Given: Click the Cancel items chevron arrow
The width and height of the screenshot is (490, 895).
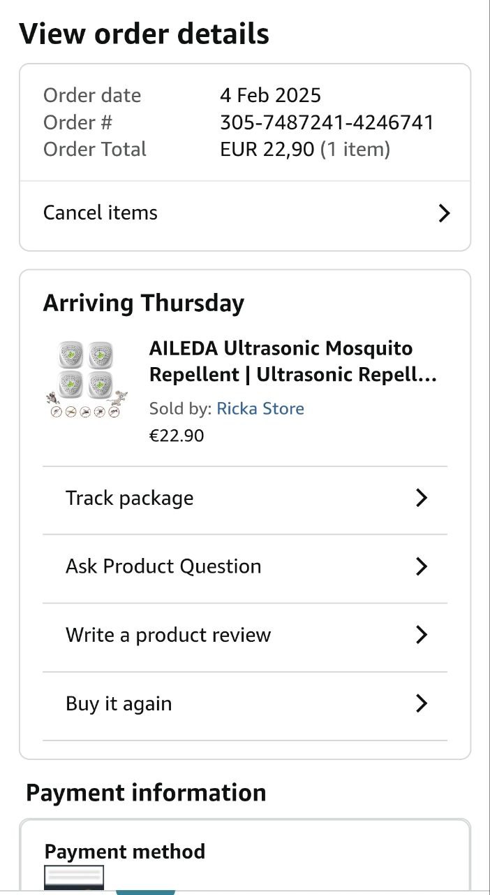Looking at the screenshot, I should point(444,213).
